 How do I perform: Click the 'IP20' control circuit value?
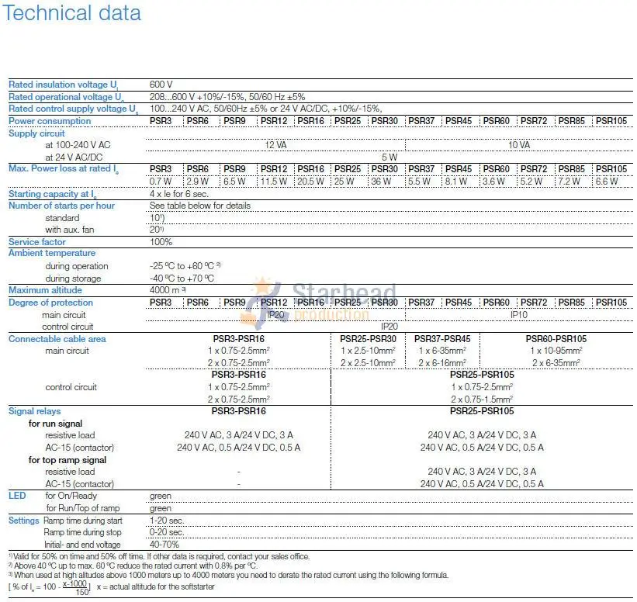[389, 327]
